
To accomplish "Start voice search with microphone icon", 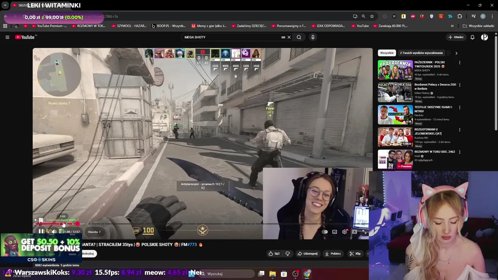I will click(313, 37).
